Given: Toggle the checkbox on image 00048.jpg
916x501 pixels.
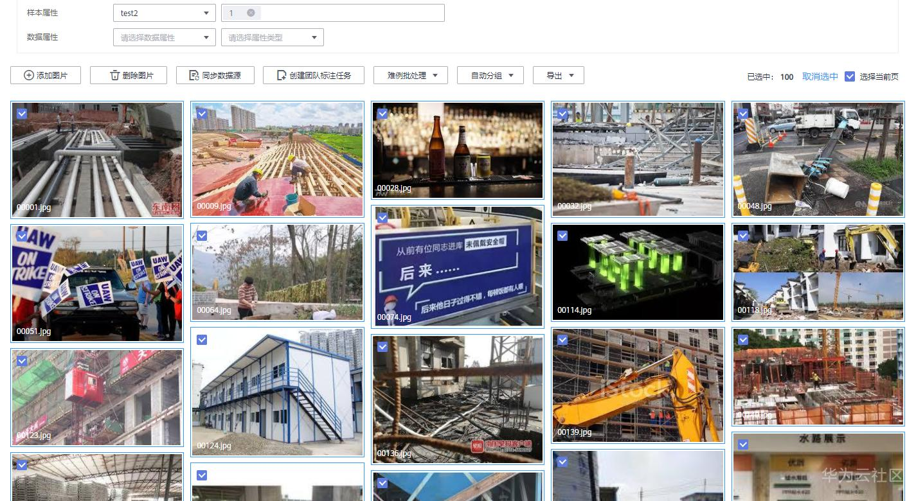Looking at the screenshot, I should point(743,113).
